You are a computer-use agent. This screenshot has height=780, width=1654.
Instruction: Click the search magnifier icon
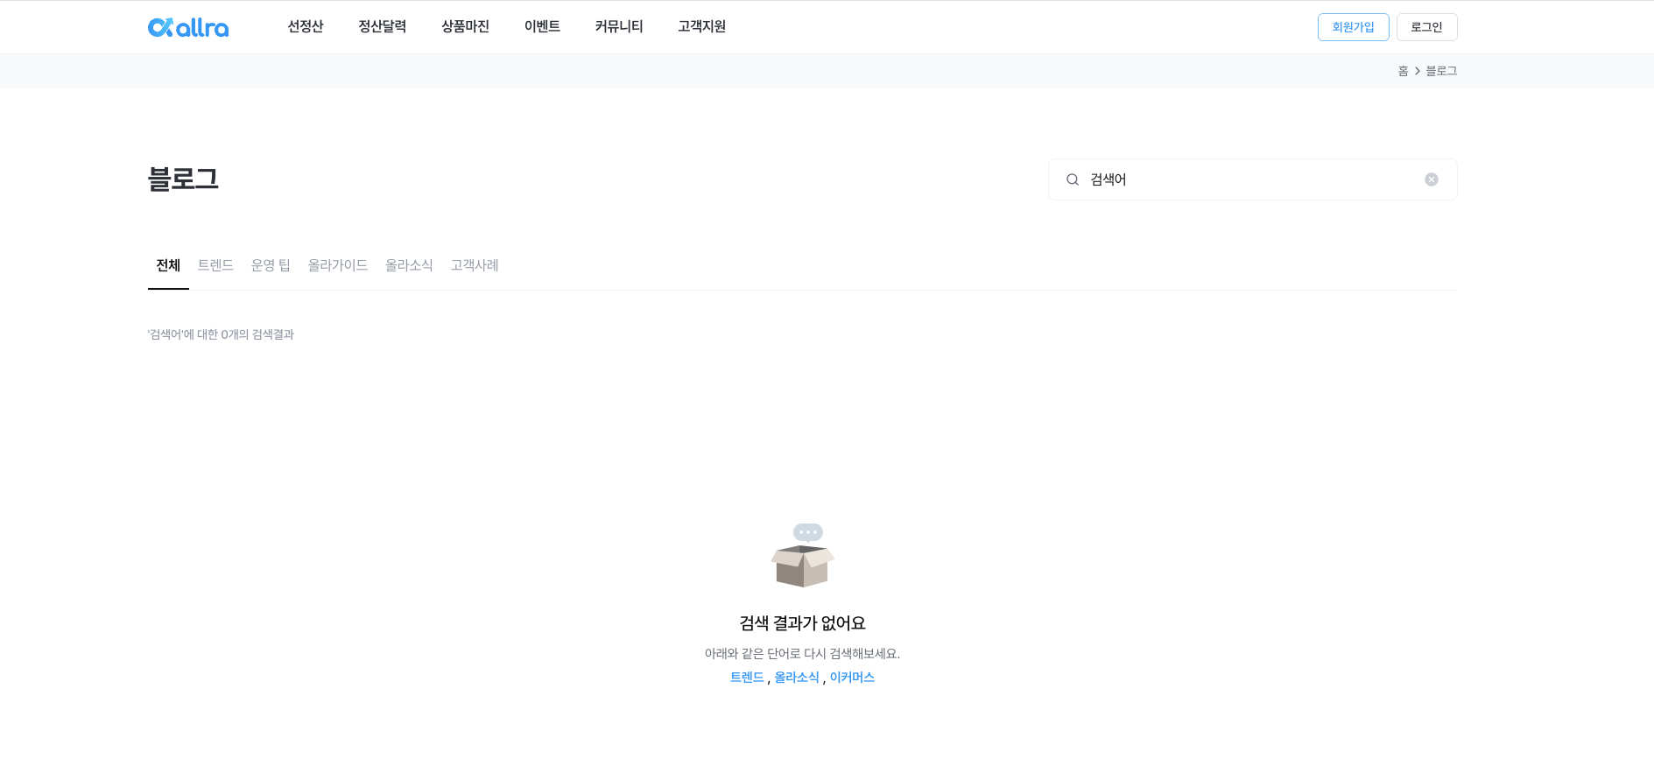click(1072, 179)
